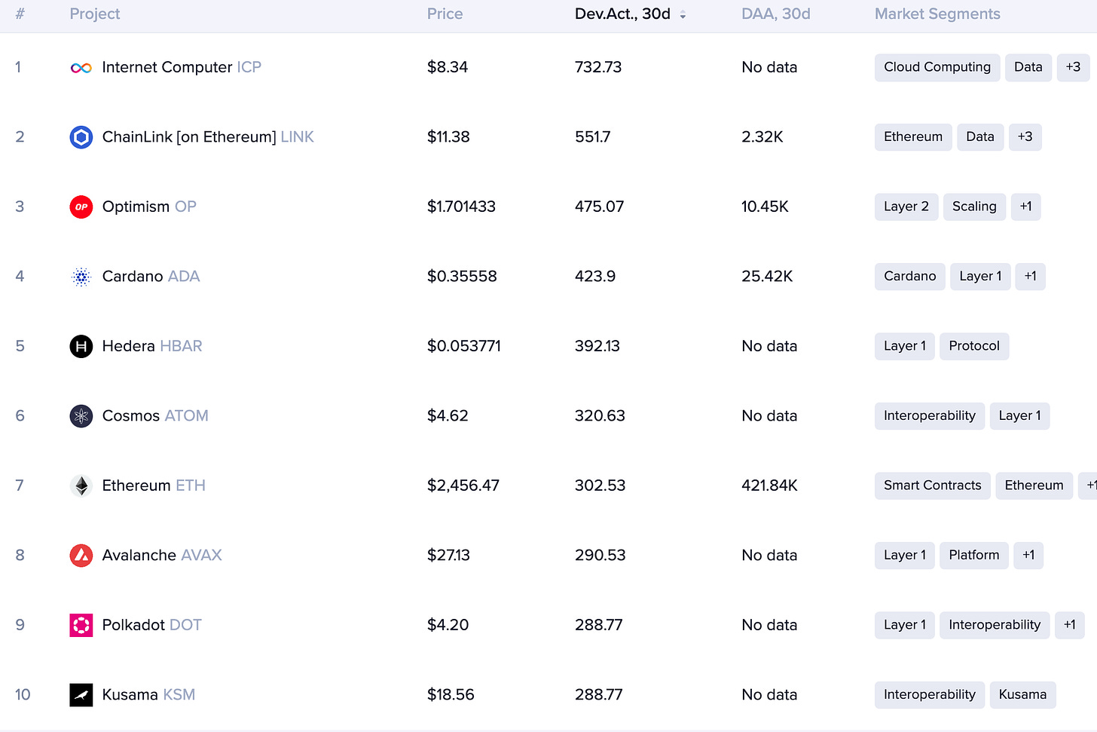This screenshot has height=732, width=1097.
Task: Click the Dev.Act., 30d header label
Action: coord(622,14)
